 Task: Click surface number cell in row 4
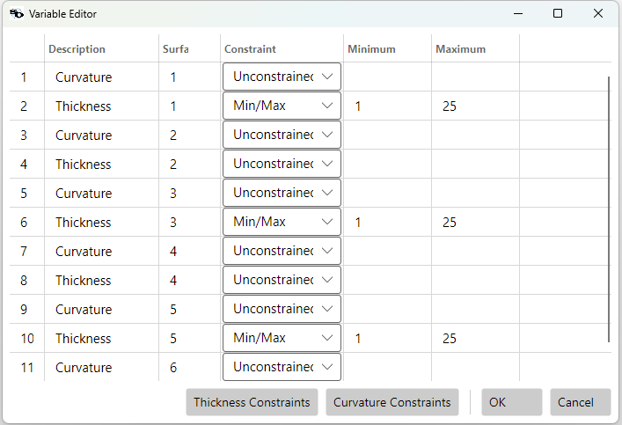point(190,164)
